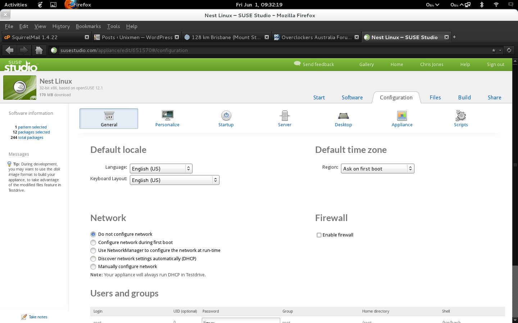This screenshot has width=518, height=323.
Task: Open the Startup configuration section
Action: point(226,118)
